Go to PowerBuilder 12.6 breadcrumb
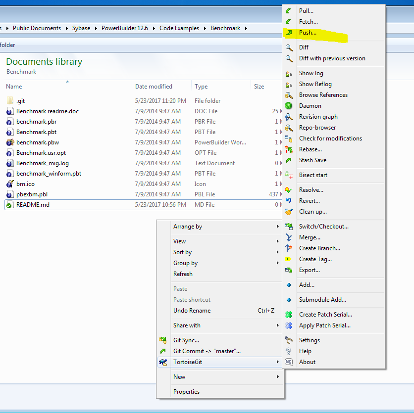414x413 pixels. (125, 28)
